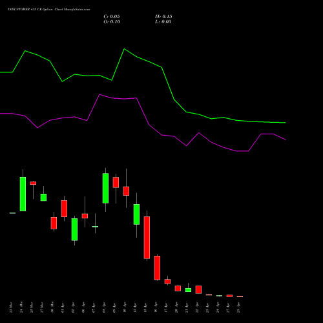Select the close value C: 0.05

pos(112,17)
